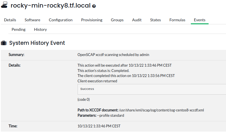Click the help question mark icon

tap(94, 6)
